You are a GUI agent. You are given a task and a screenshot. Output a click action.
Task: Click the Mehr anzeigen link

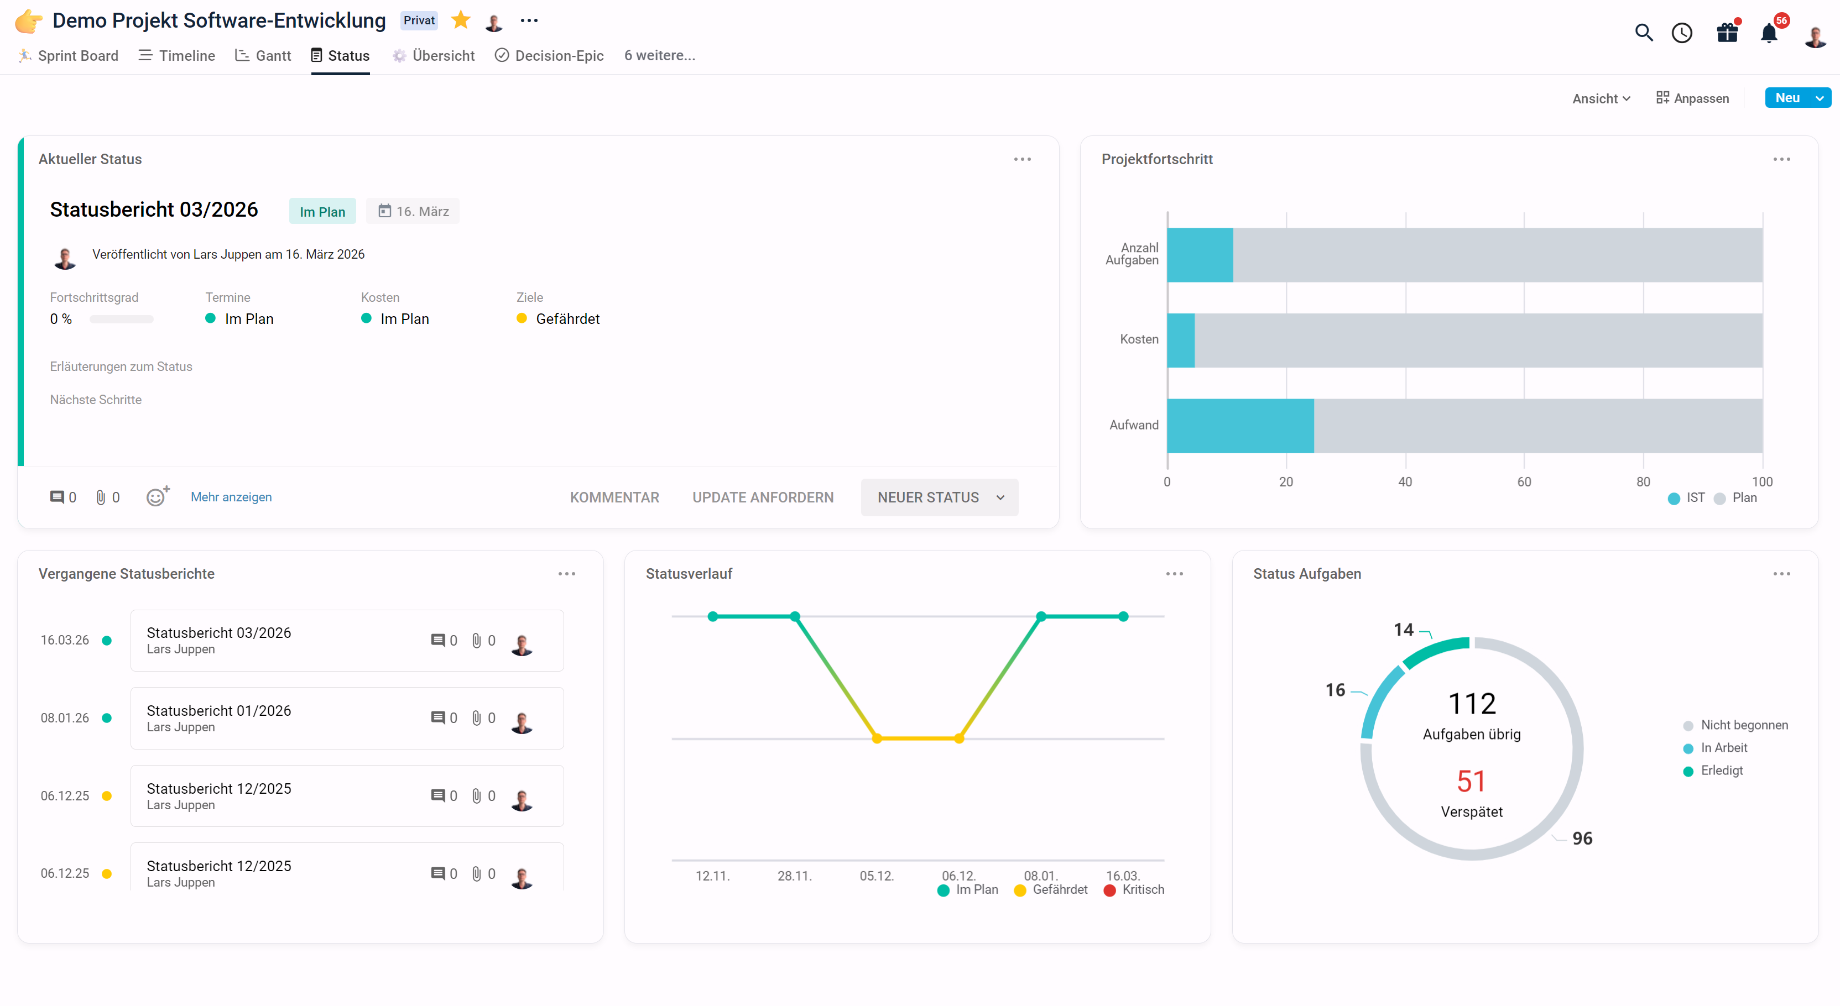(x=231, y=497)
